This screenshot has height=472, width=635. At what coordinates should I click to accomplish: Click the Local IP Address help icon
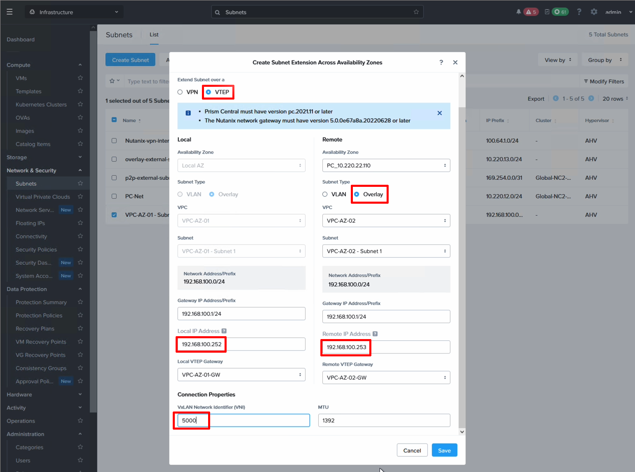pyautogui.click(x=224, y=331)
